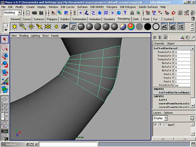This screenshot has height=147, width=196.
Task: Create area light from shelf
Action: (x=48, y=26)
